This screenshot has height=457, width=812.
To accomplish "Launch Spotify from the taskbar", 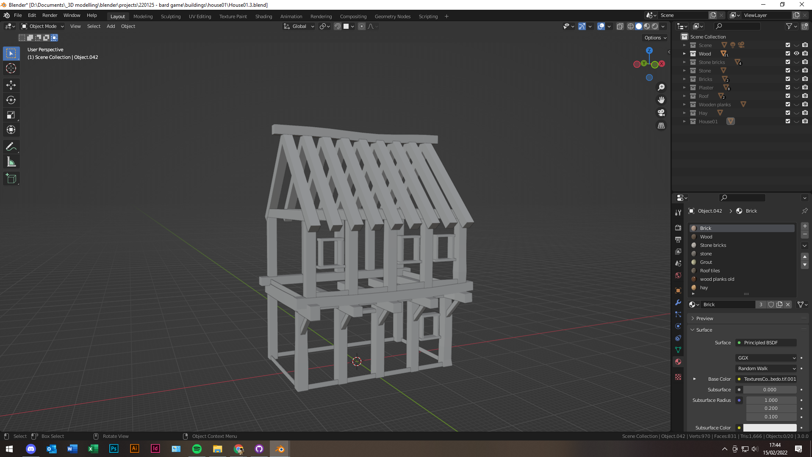I will click(x=197, y=449).
